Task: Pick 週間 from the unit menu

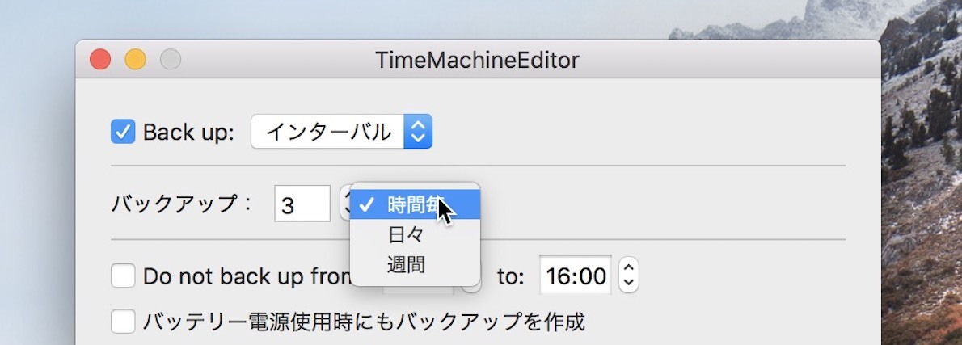Action: point(405,264)
